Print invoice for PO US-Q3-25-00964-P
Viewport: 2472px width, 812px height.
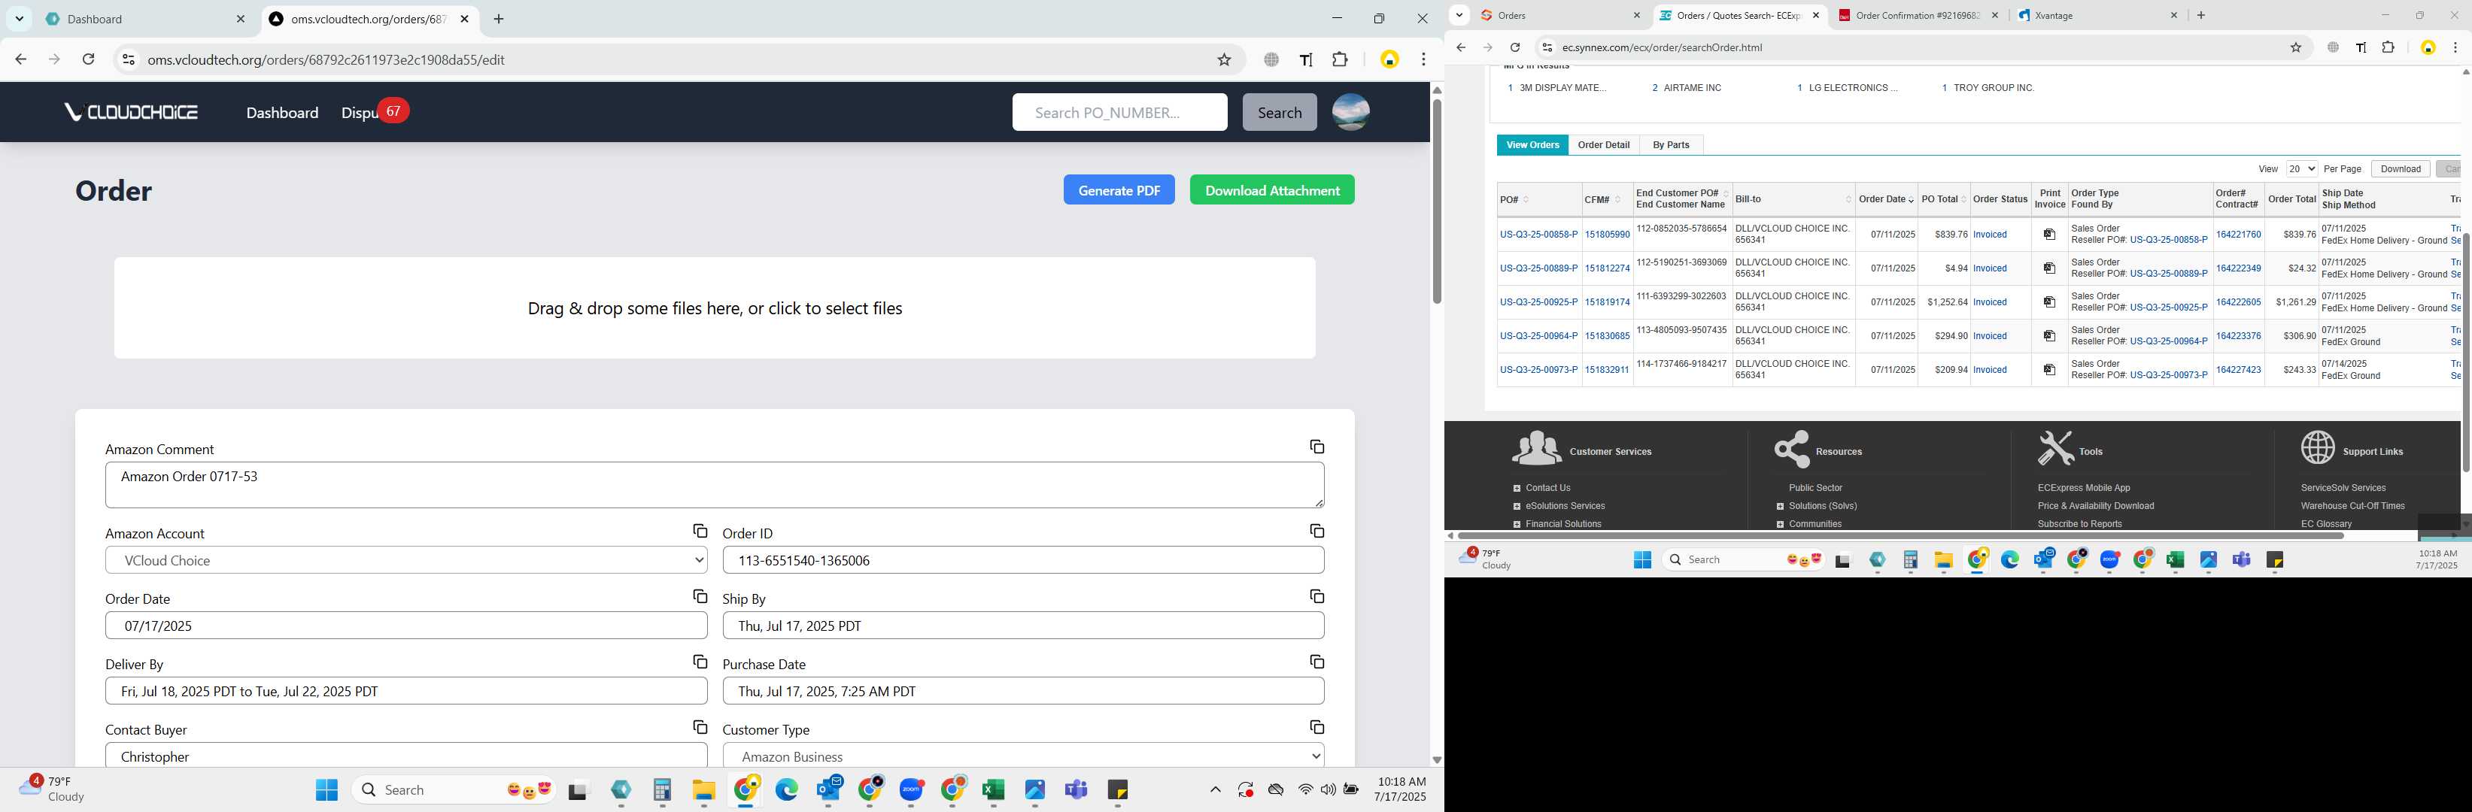pyautogui.click(x=2048, y=335)
